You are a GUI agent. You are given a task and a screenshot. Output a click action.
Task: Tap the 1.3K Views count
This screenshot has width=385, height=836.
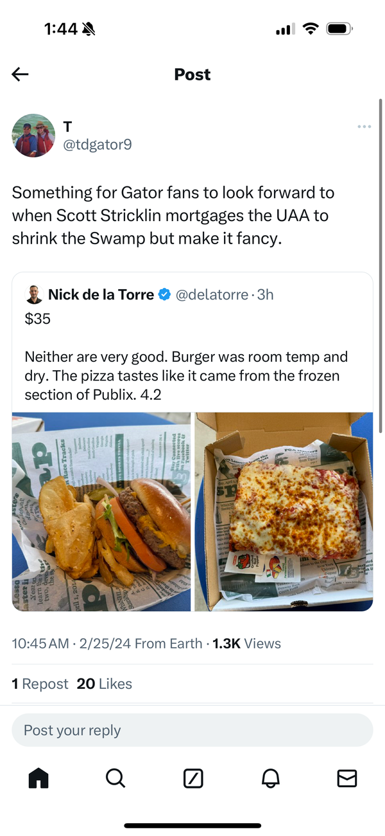point(246,643)
